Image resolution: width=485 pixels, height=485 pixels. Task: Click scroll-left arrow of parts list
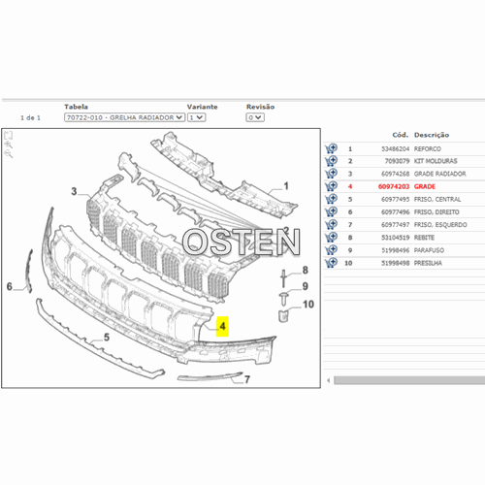pyautogui.click(x=329, y=380)
